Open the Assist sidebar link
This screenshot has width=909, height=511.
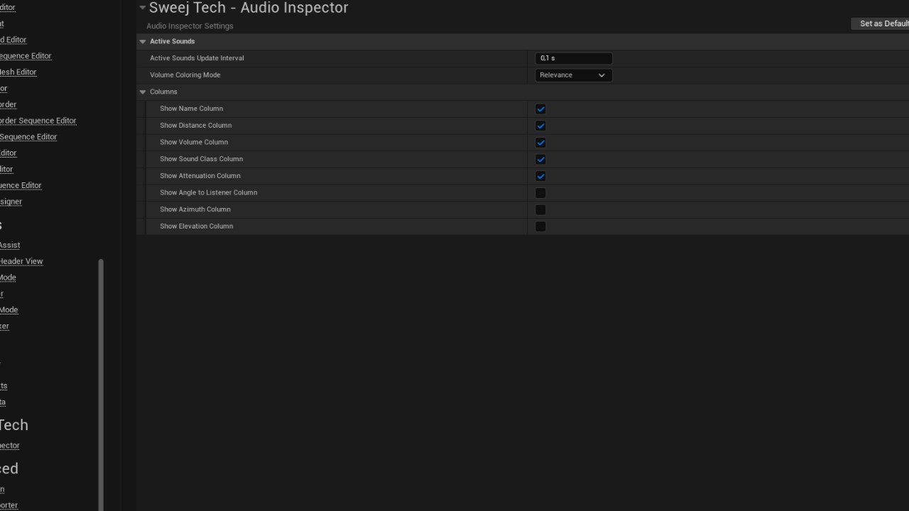pyautogui.click(x=10, y=245)
